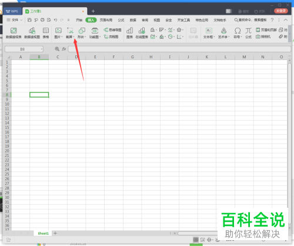The image size is (294, 246).
Task: Insert a PivotChart (数据透视图)
Action: pyautogui.click(x=32, y=32)
